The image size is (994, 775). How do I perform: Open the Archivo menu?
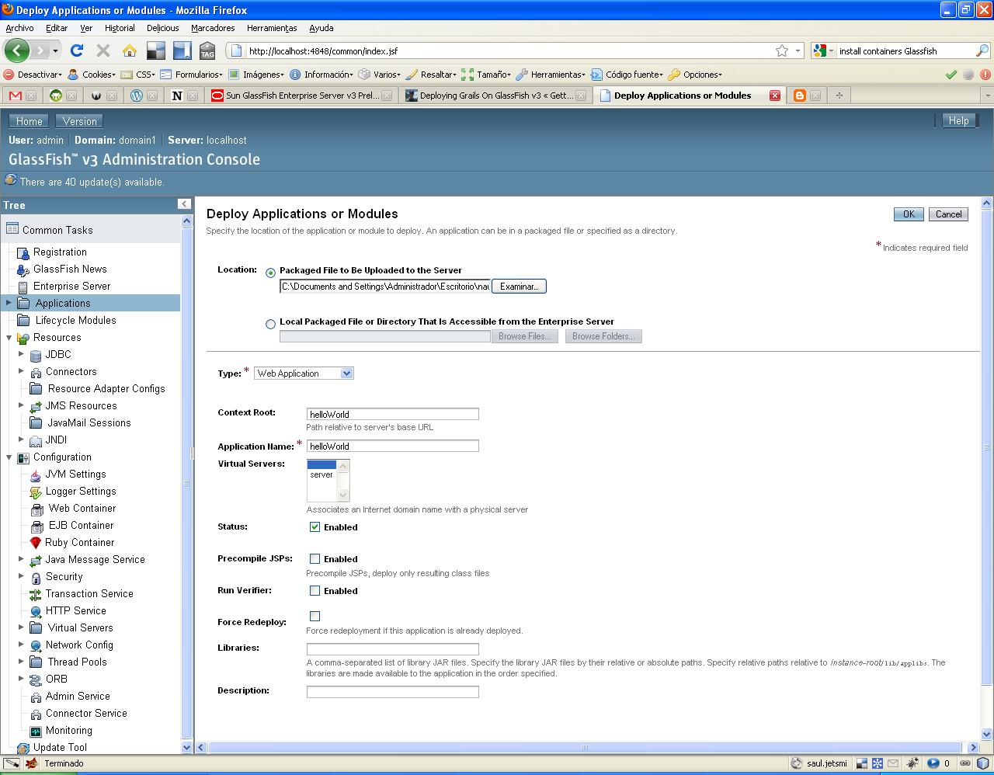tap(19, 28)
